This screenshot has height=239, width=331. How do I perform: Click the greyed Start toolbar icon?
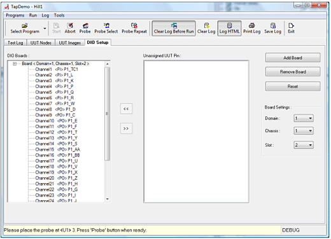(57, 29)
